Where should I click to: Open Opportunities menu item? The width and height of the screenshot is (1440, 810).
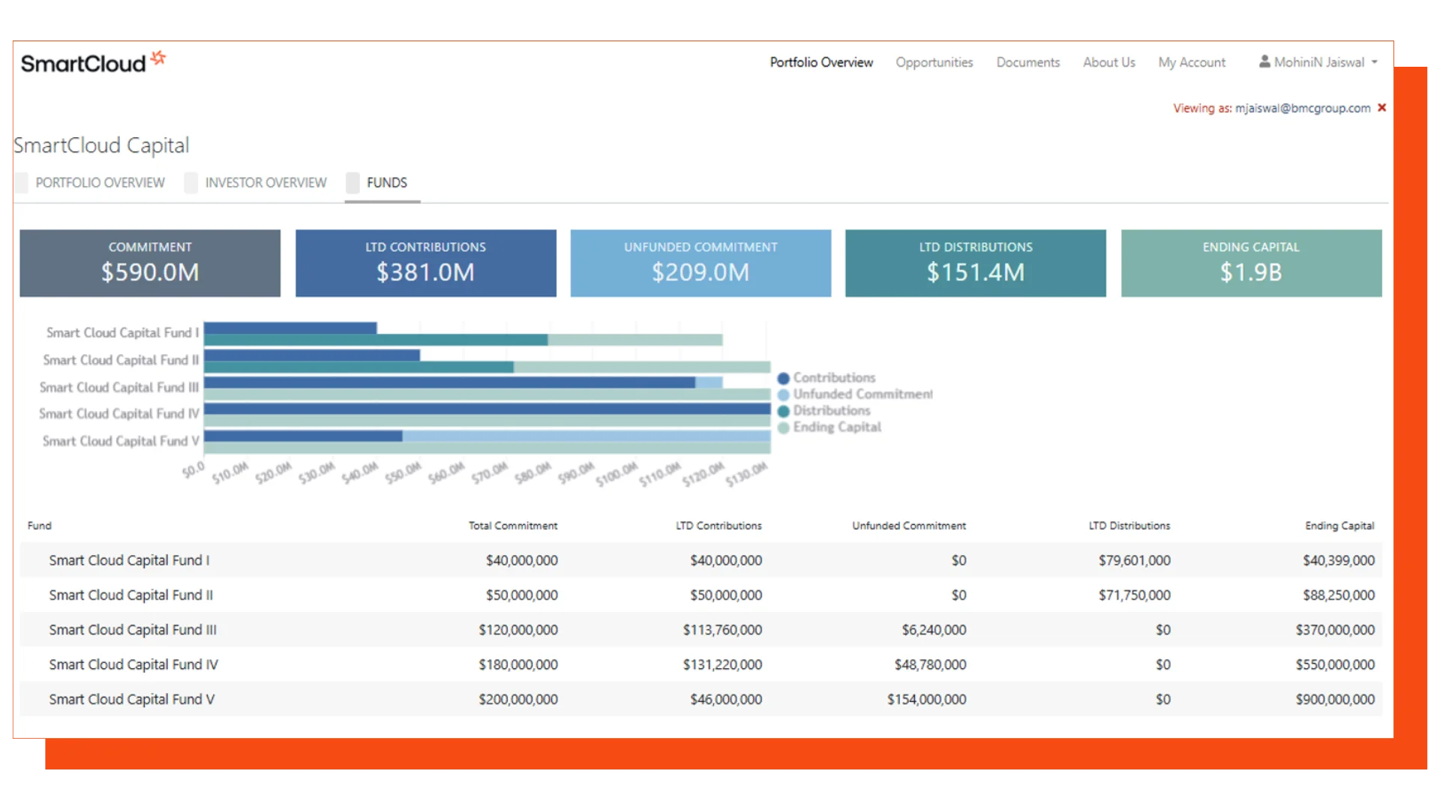[934, 62]
